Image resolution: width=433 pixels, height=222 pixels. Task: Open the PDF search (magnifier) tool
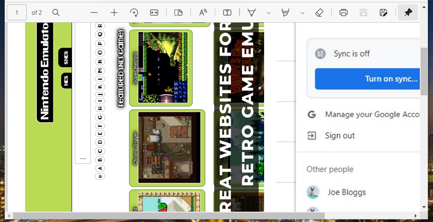(56, 12)
